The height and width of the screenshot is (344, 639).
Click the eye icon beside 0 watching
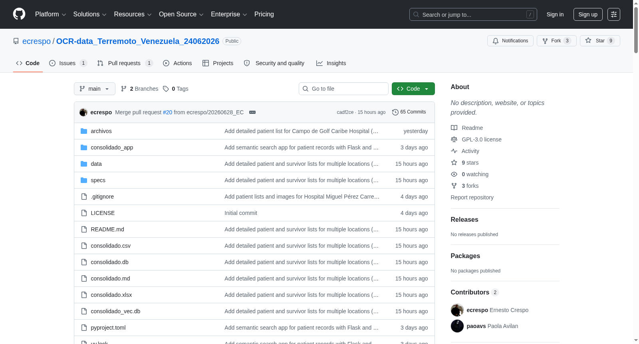(454, 174)
